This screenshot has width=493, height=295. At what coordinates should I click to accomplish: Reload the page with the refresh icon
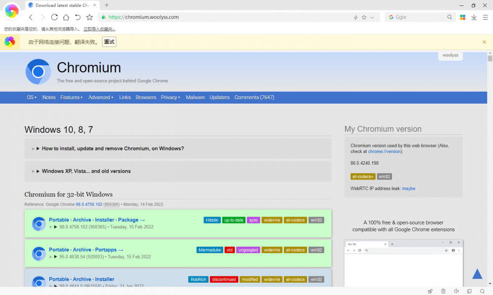(x=54, y=17)
